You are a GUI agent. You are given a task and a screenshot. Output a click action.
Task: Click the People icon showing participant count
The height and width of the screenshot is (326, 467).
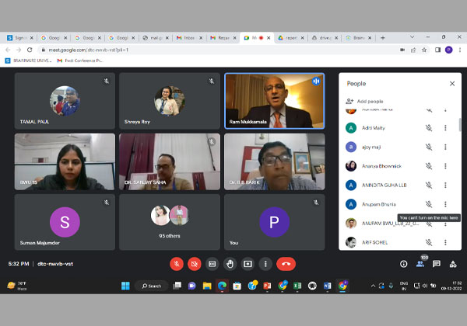click(420, 264)
